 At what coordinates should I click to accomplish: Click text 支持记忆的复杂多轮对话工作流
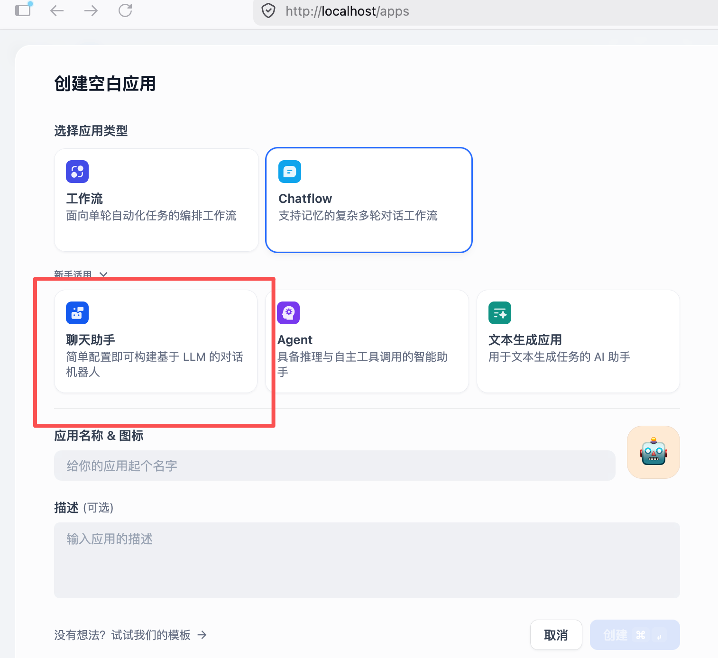[x=358, y=216]
